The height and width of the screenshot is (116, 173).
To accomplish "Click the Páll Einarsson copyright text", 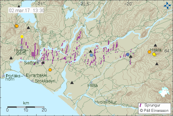I will (154, 111).
